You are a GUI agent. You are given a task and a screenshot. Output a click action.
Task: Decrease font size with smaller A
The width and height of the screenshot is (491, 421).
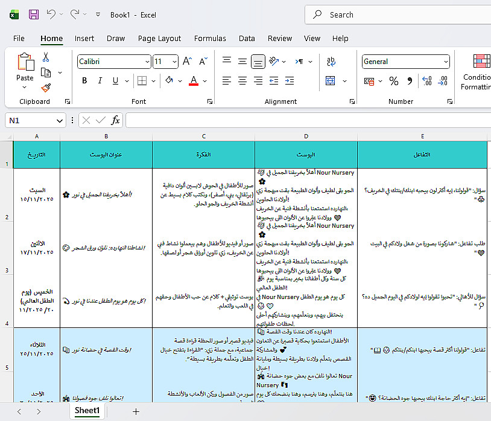point(203,61)
